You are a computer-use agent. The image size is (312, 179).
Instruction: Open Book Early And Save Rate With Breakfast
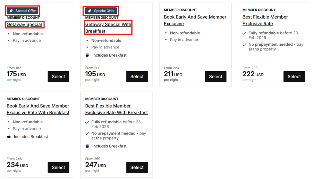coord(38,109)
